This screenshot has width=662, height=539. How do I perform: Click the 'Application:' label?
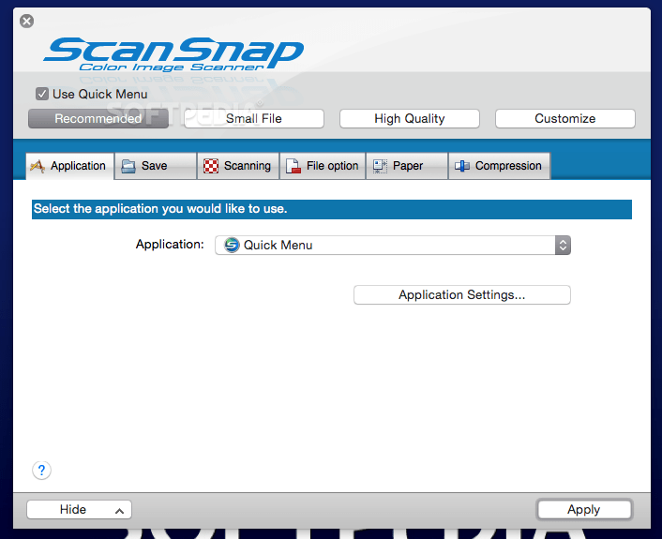point(170,245)
